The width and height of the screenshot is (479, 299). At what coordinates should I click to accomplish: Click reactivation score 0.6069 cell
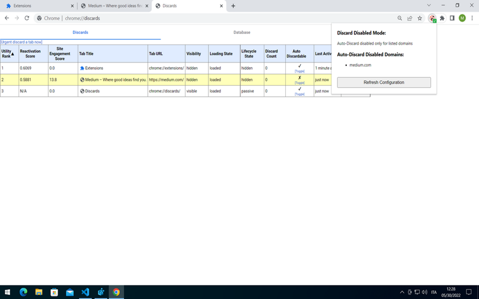33,68
